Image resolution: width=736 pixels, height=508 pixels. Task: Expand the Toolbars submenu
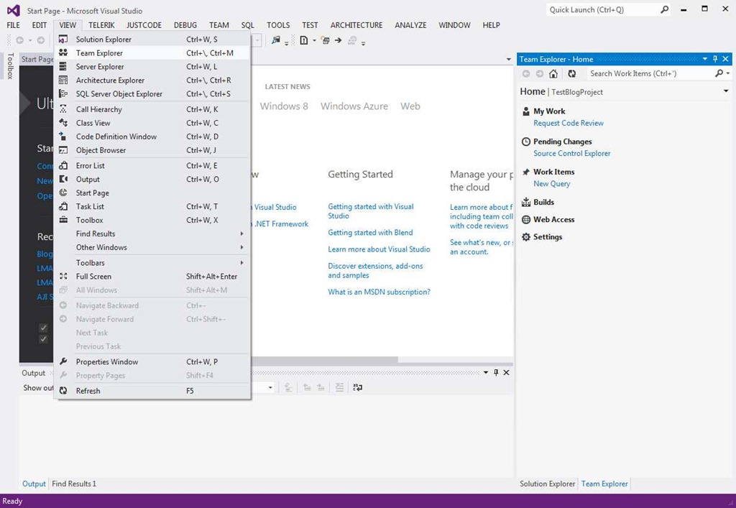tap(152, 263)
